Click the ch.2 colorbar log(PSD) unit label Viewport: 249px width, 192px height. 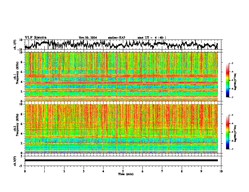coord(235,133)
